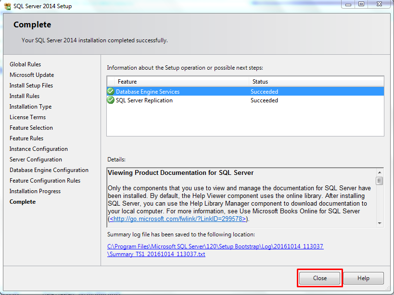
Task: Select the Database Engine Services row
Action: [245, 91]
